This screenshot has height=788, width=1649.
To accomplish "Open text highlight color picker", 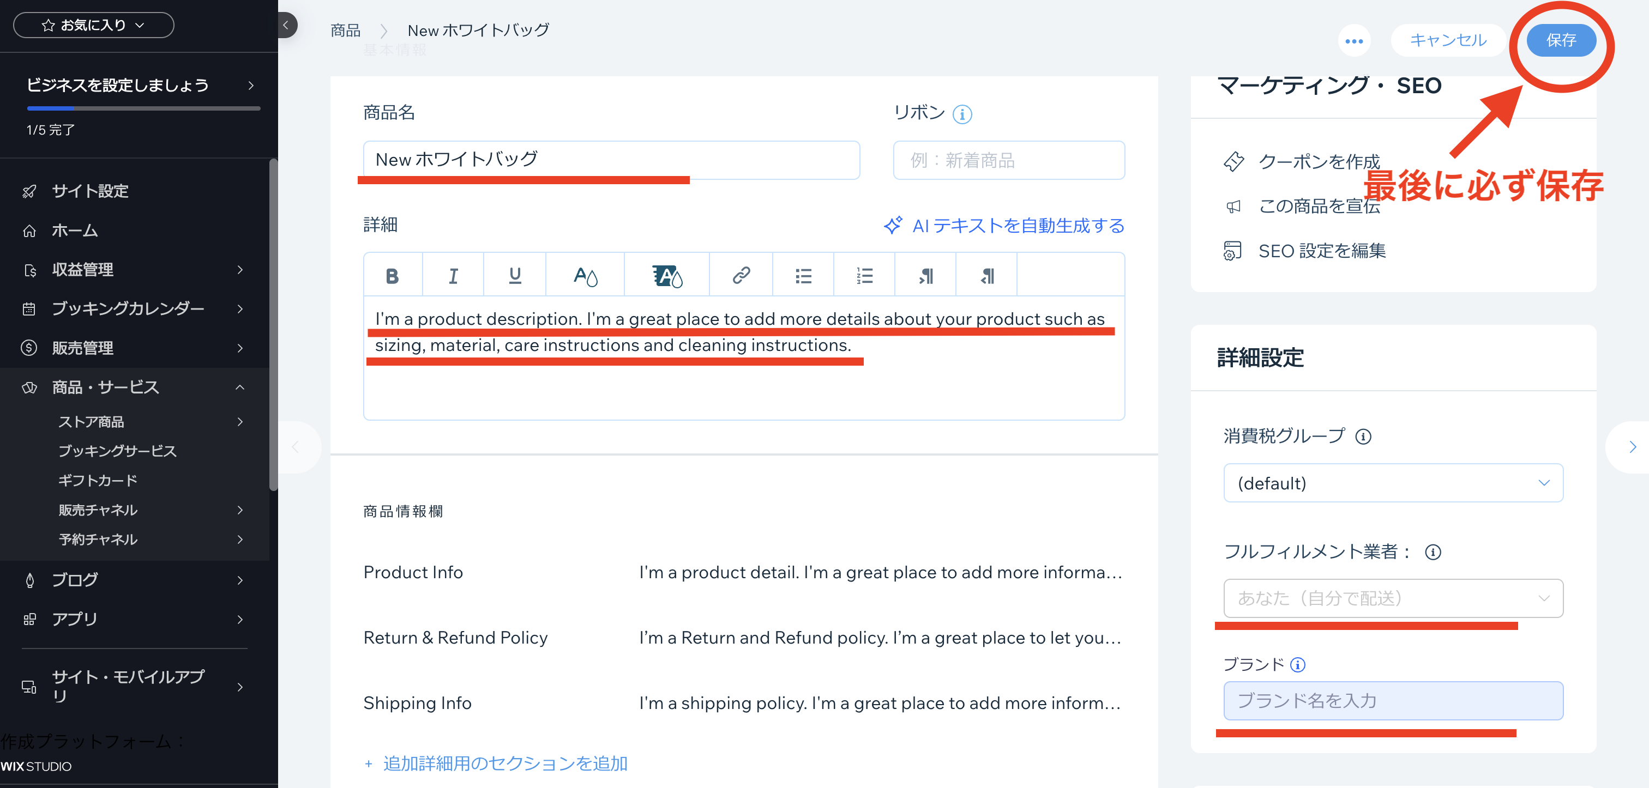I will click(x=667, y=276).
